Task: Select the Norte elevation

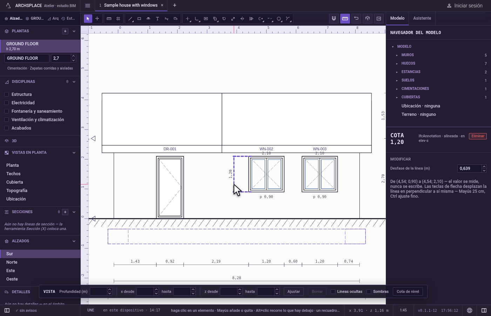Action: click(x=40, y=262)
